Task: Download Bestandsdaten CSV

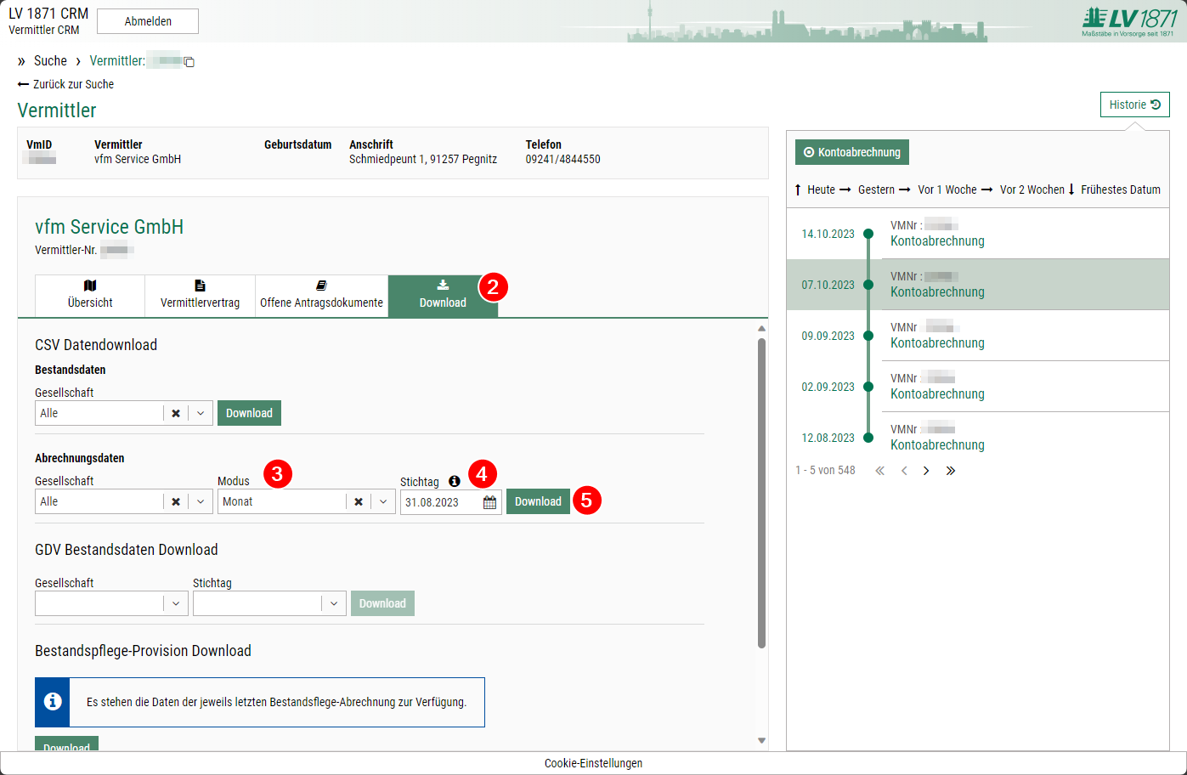Action: 249,413
